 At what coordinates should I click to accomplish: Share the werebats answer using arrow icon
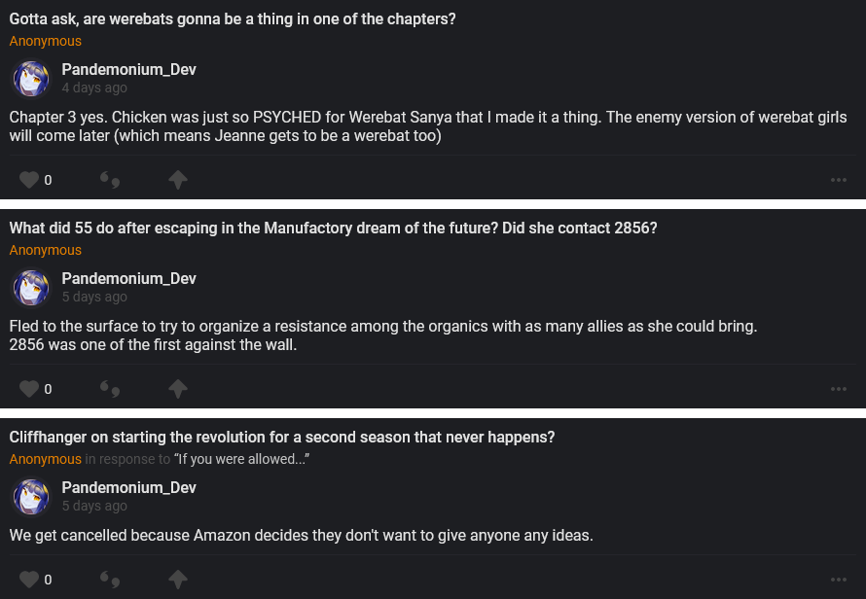pyautogui.click(x=177, y=180)
